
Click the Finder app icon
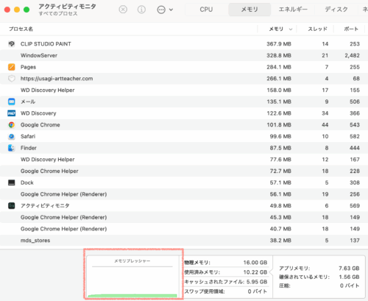pos(12,148)
